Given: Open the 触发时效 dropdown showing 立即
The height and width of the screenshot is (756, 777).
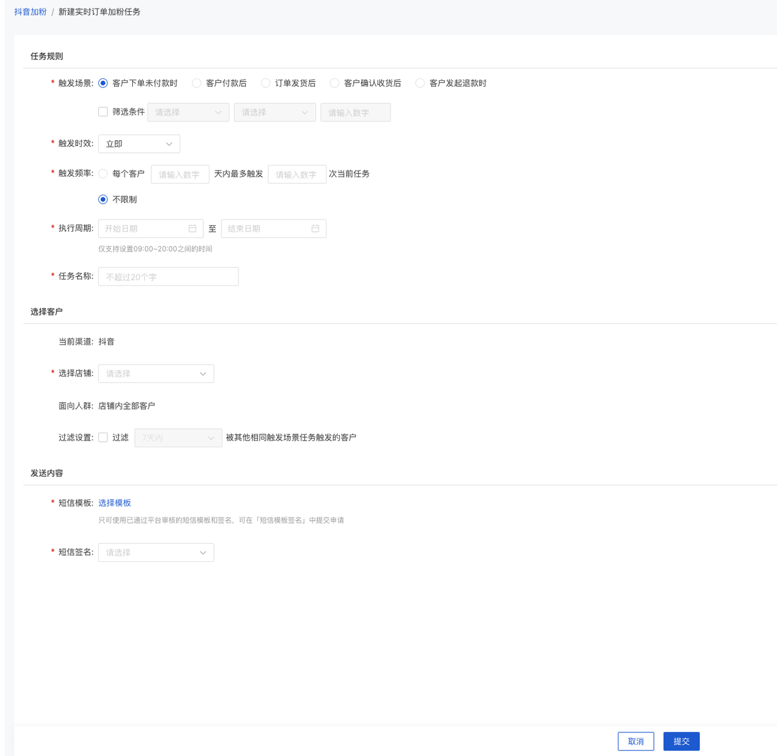Looking at the screenshot, I should 139,144.
